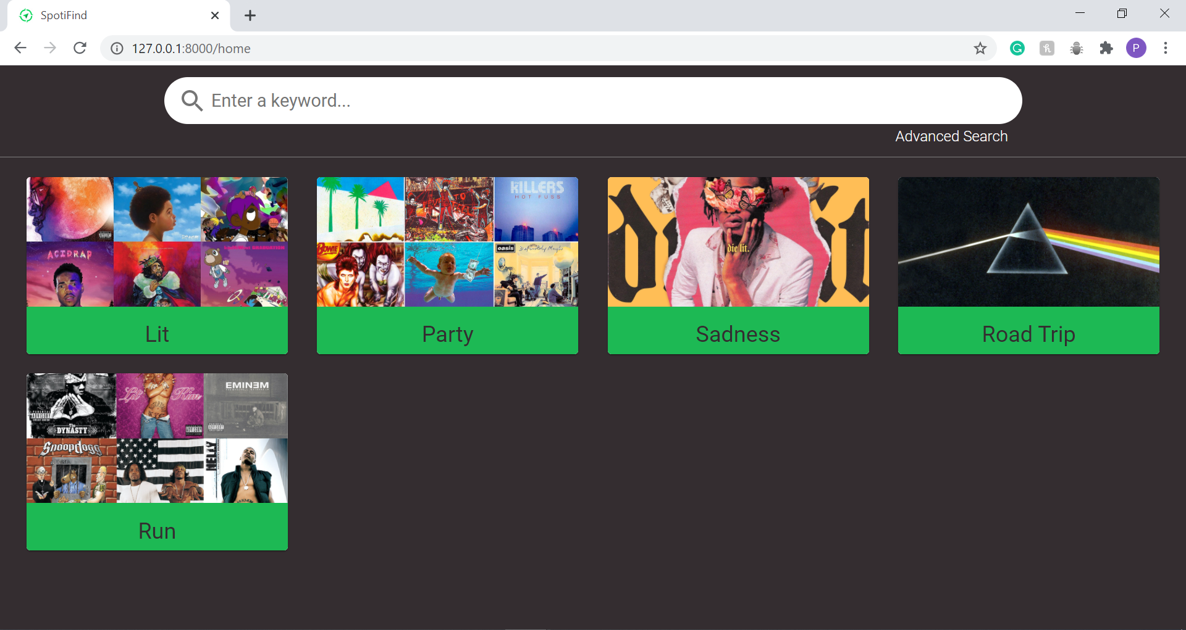Bookmark this page with star icon
The height and width of the screenshot is (630, 1186).
point(980,48)
